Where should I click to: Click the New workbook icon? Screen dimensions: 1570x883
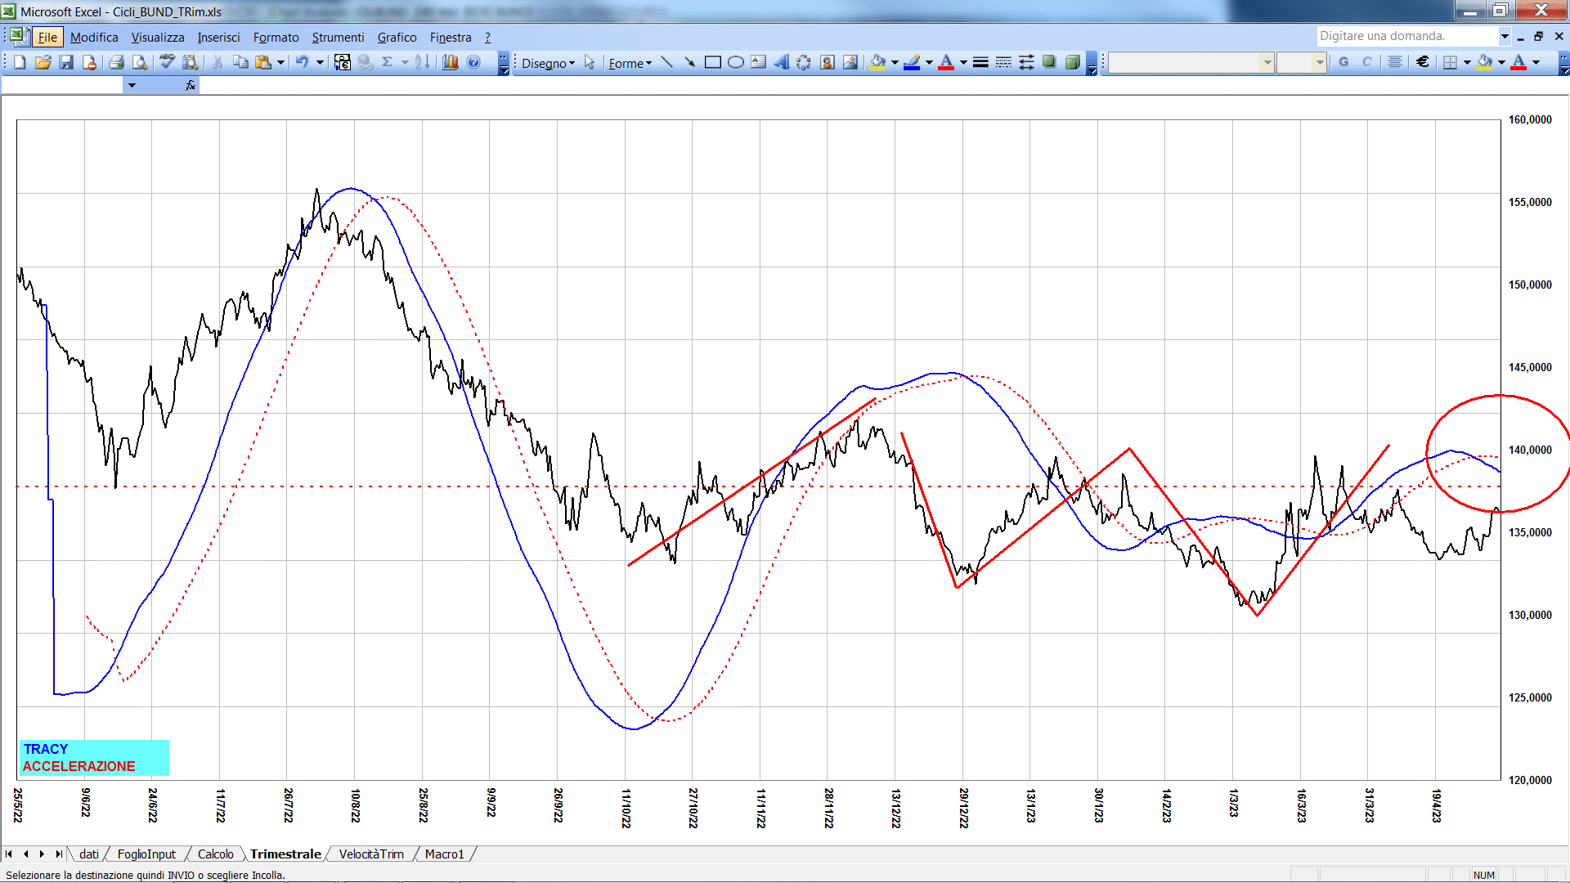[x=20, y=62]
